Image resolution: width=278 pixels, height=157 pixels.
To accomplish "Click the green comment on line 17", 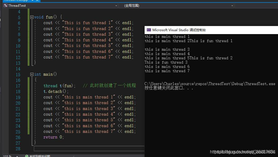I will pyautogui.click(x=109, y=86).
